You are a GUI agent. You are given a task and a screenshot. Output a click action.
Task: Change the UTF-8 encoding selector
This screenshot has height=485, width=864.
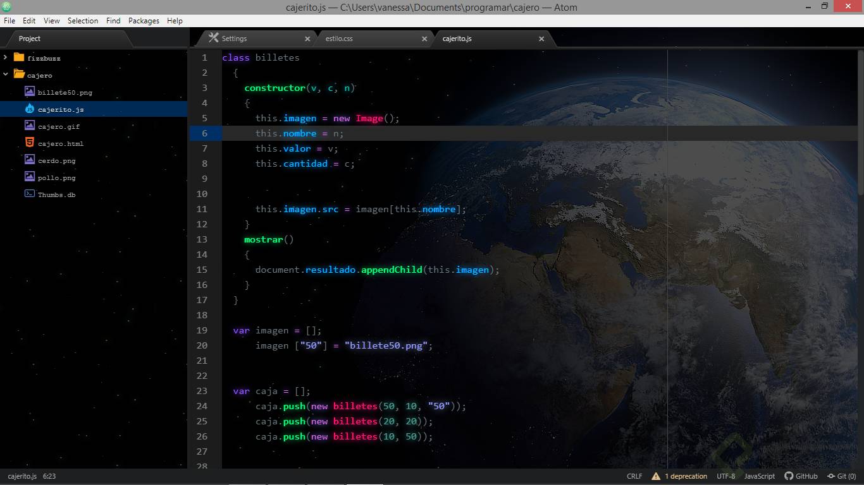click(x=726, y=476)
